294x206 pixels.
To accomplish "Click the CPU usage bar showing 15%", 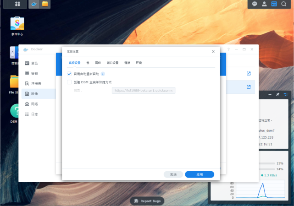I will (x=266, y=163).
